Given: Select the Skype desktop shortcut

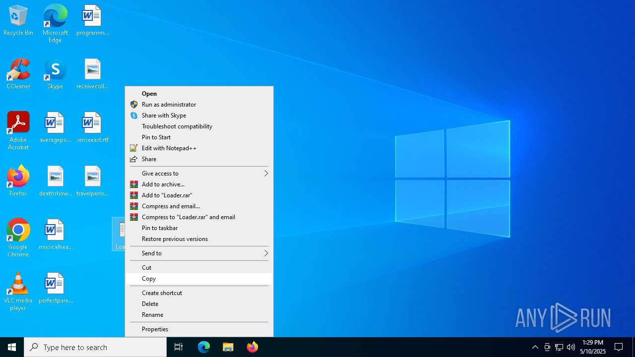Looking at the screenshot, I should 55,74.
